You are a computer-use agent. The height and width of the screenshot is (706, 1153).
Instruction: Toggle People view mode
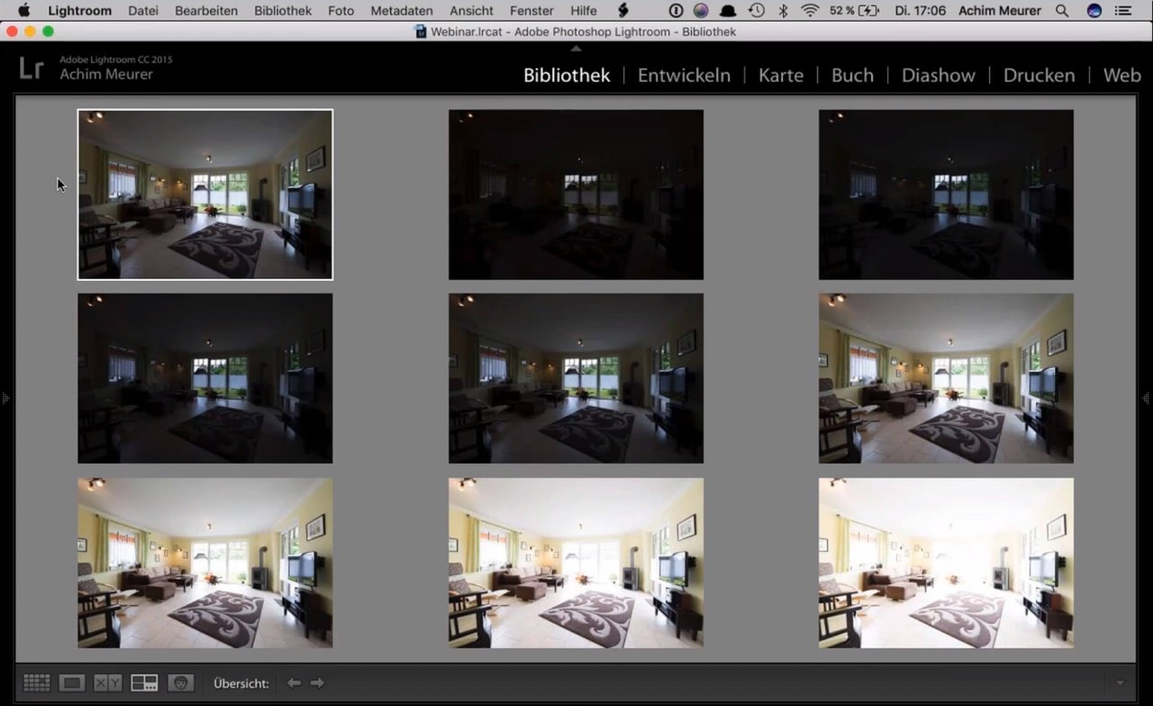[x=180, y=683]
